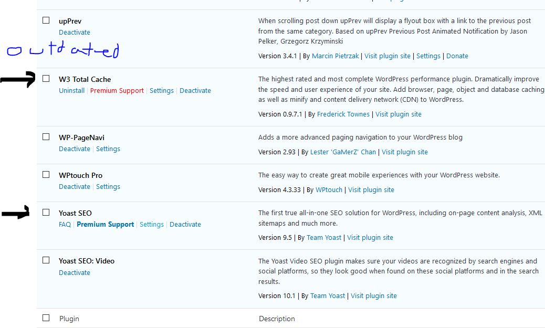Screen dimensions: 545x328
Task: Visit plugin site for WP-PageNavi
Action: click(405, 152)
